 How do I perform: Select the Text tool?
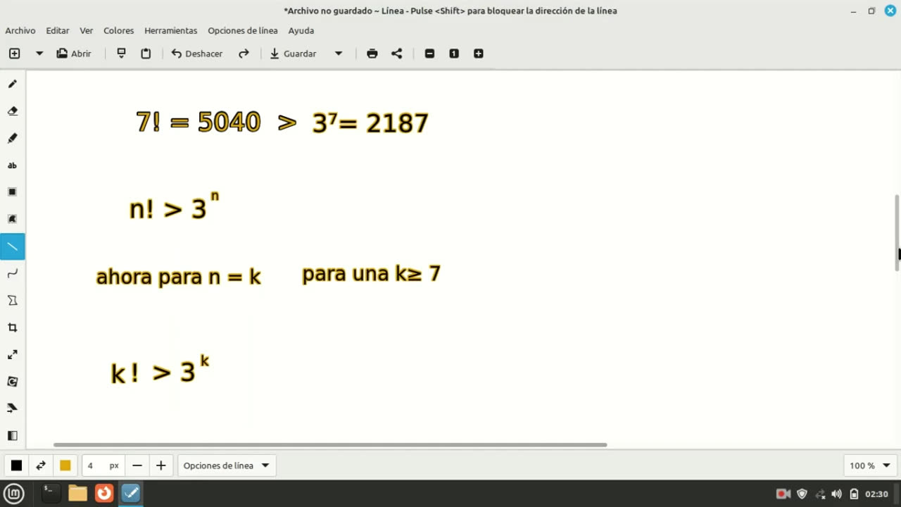pyautogui.click(x=12, y=165)
